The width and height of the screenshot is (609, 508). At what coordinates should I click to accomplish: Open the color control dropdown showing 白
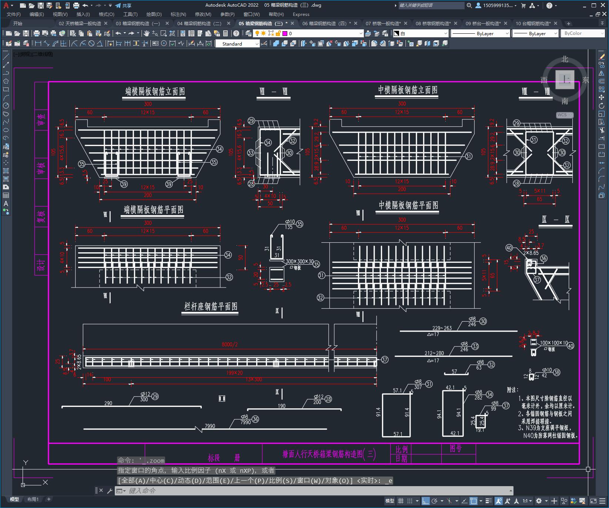click(x=421, y=33)
